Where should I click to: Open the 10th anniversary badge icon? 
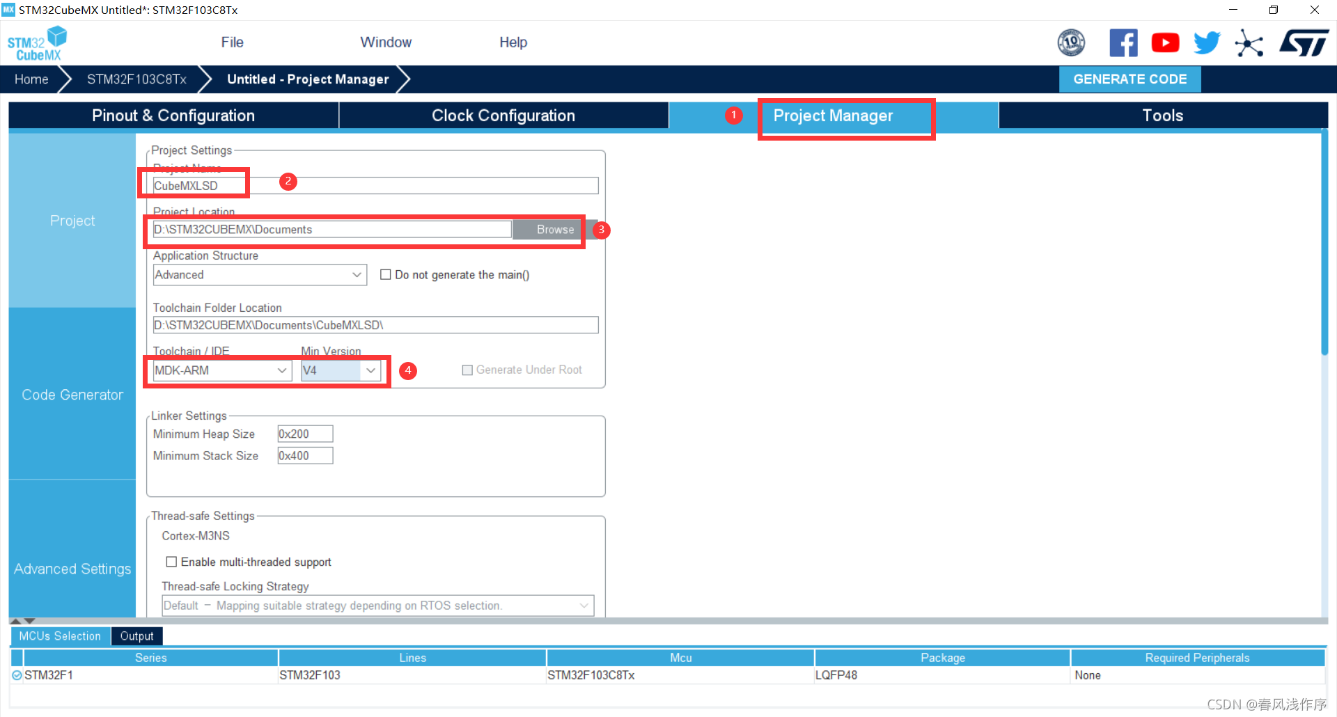point(1071,43)
